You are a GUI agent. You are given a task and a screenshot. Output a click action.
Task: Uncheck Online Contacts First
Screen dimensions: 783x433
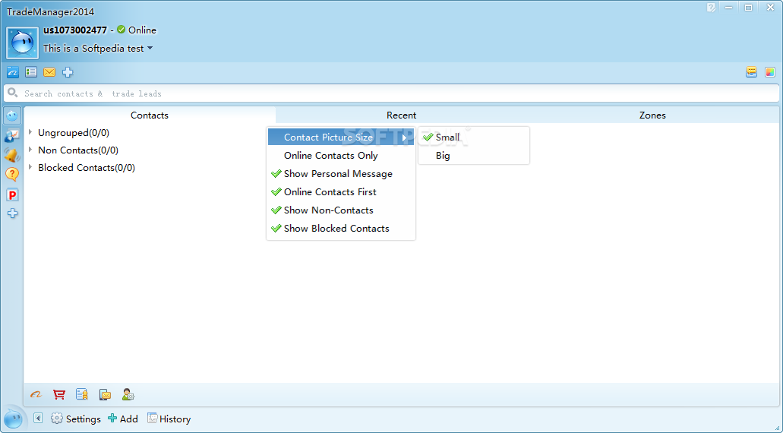340,191
